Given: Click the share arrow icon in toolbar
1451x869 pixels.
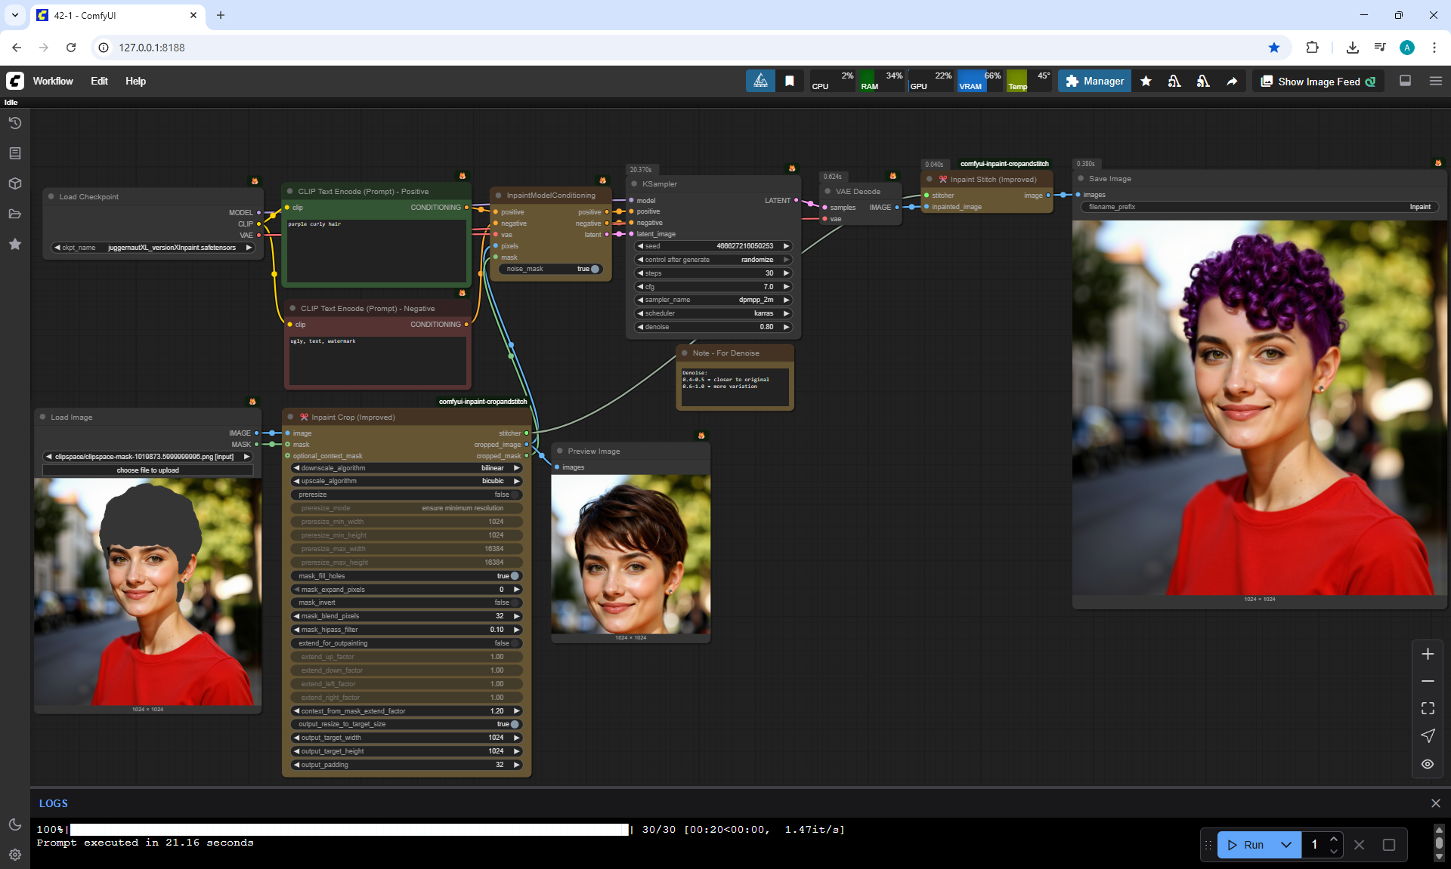Looking at the screenshot, I should click(x=1232, y=82).
